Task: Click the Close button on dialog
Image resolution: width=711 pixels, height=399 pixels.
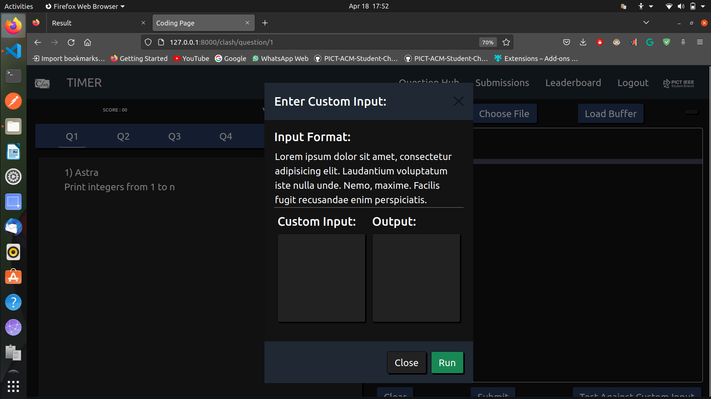Action: (407, 362)
